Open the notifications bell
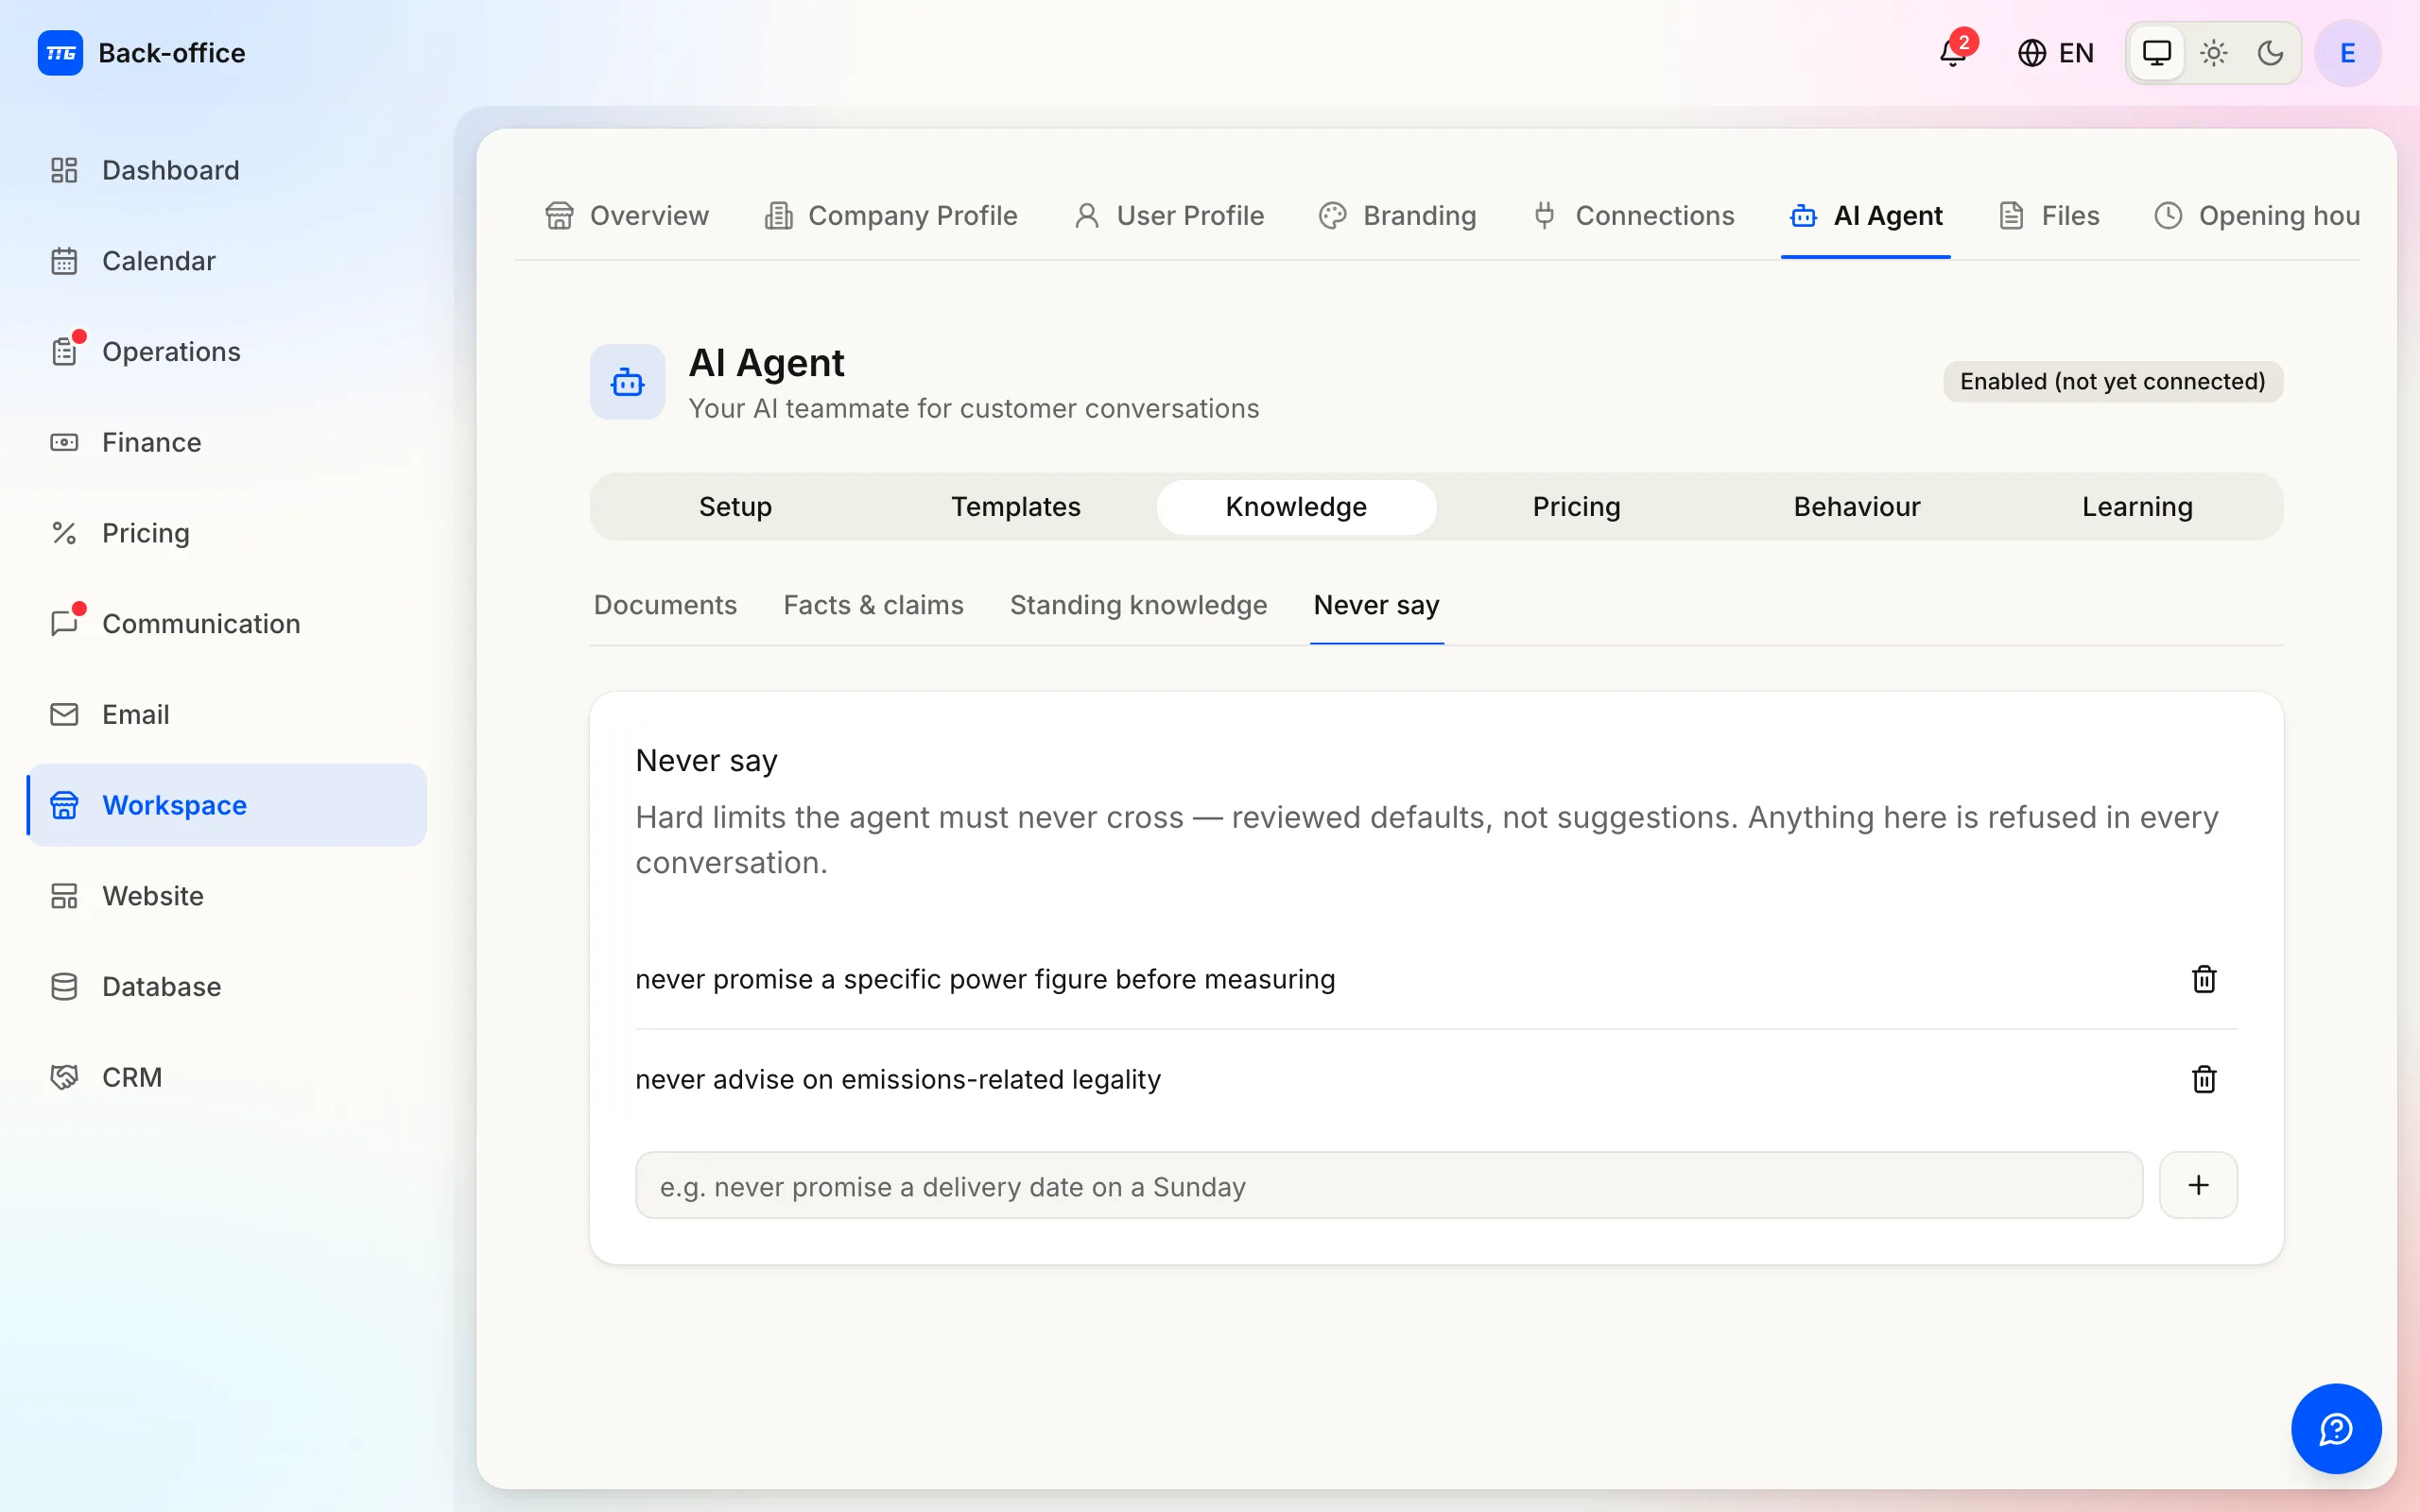2420x1512 pixels. (x=1953, y=53)
